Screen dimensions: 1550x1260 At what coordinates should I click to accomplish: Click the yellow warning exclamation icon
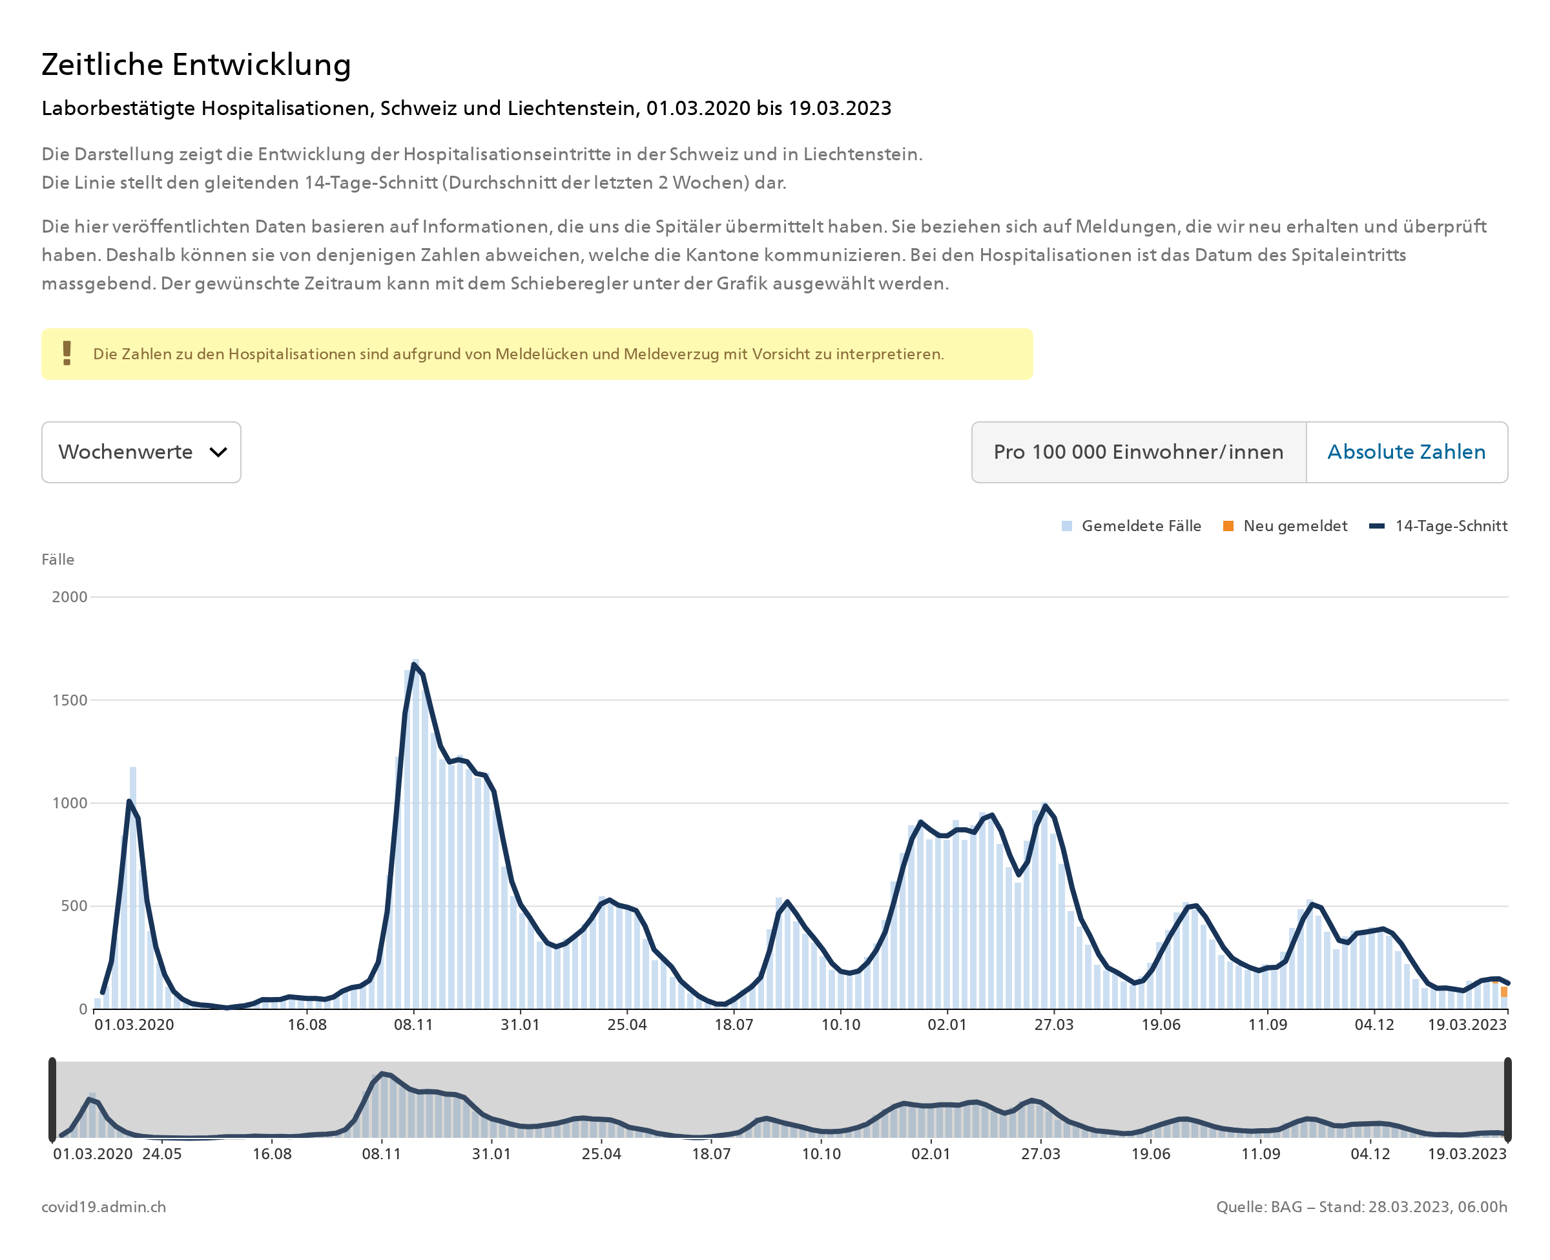pos(67,353)
